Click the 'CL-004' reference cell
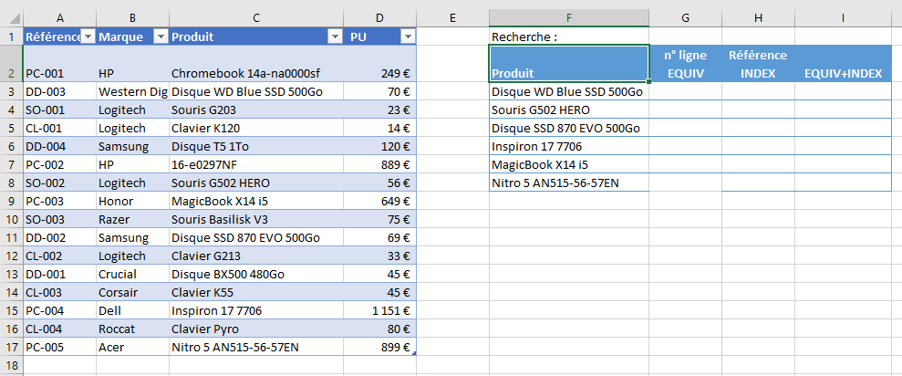The image size is (902, 376). click(60, 329)
